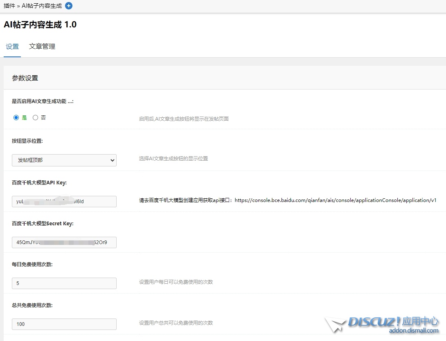This screenshot has width=446, height=341.
Task: Click the addon.dismall.com watermark text
Action: pos(414,331)
